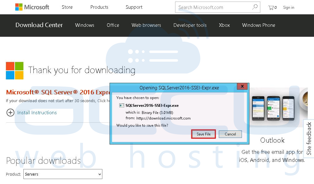This screenshot has height=184, width=314.
Task: Click the Download Center title link
Action: pyautogui.click(x=39, y=25)
